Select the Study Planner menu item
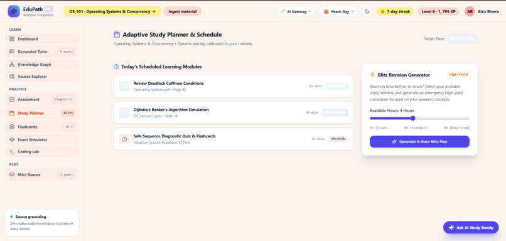The image size is (506, 241). [x=42, y=113]
